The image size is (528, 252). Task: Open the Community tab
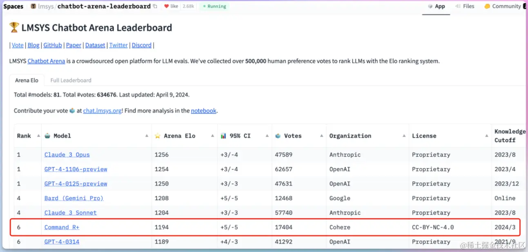(x=502, y=7)
